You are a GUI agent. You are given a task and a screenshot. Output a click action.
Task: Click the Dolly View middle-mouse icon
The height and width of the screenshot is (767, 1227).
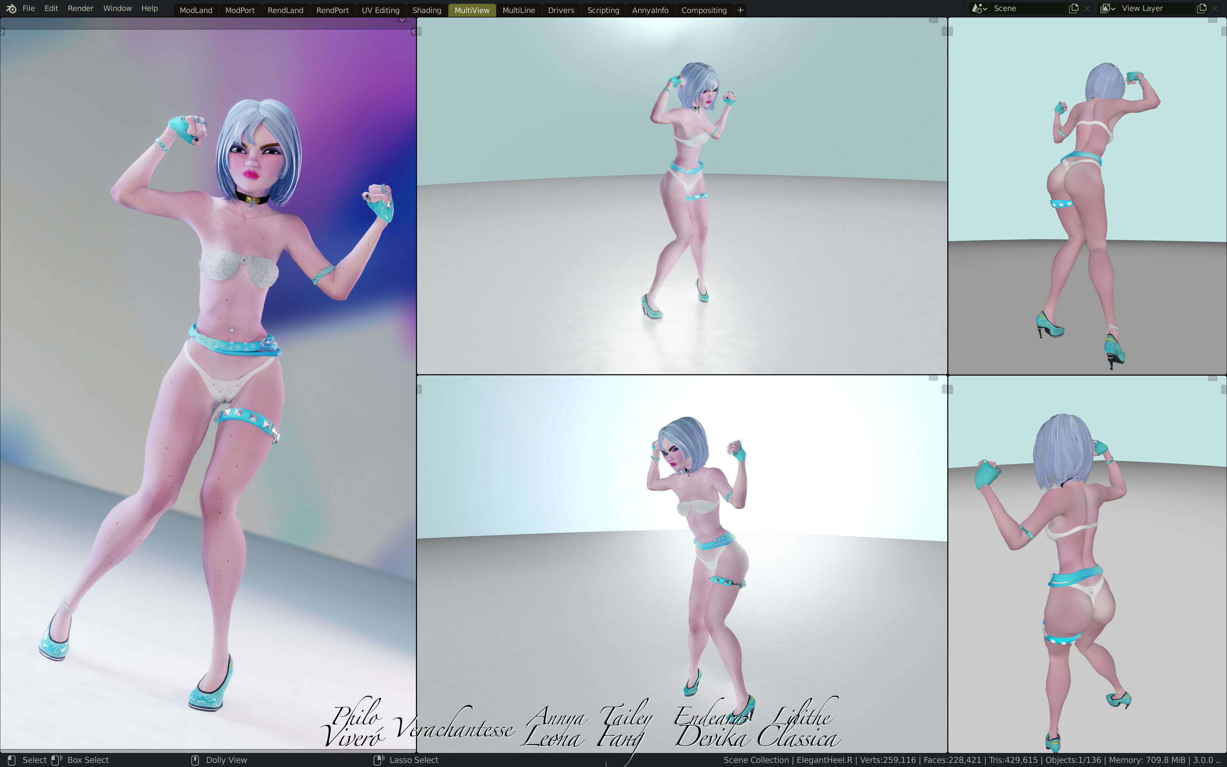coord(195,760)
